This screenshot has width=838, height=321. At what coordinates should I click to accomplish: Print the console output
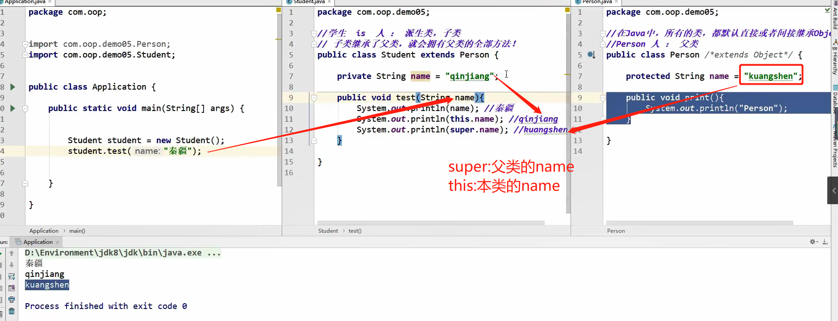click(x=12, y=300)
